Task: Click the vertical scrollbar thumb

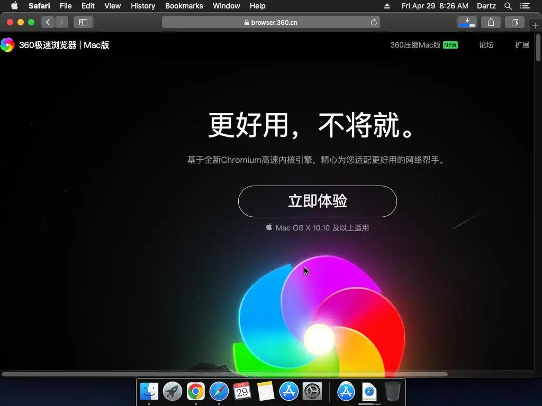Action: [538, 48]
